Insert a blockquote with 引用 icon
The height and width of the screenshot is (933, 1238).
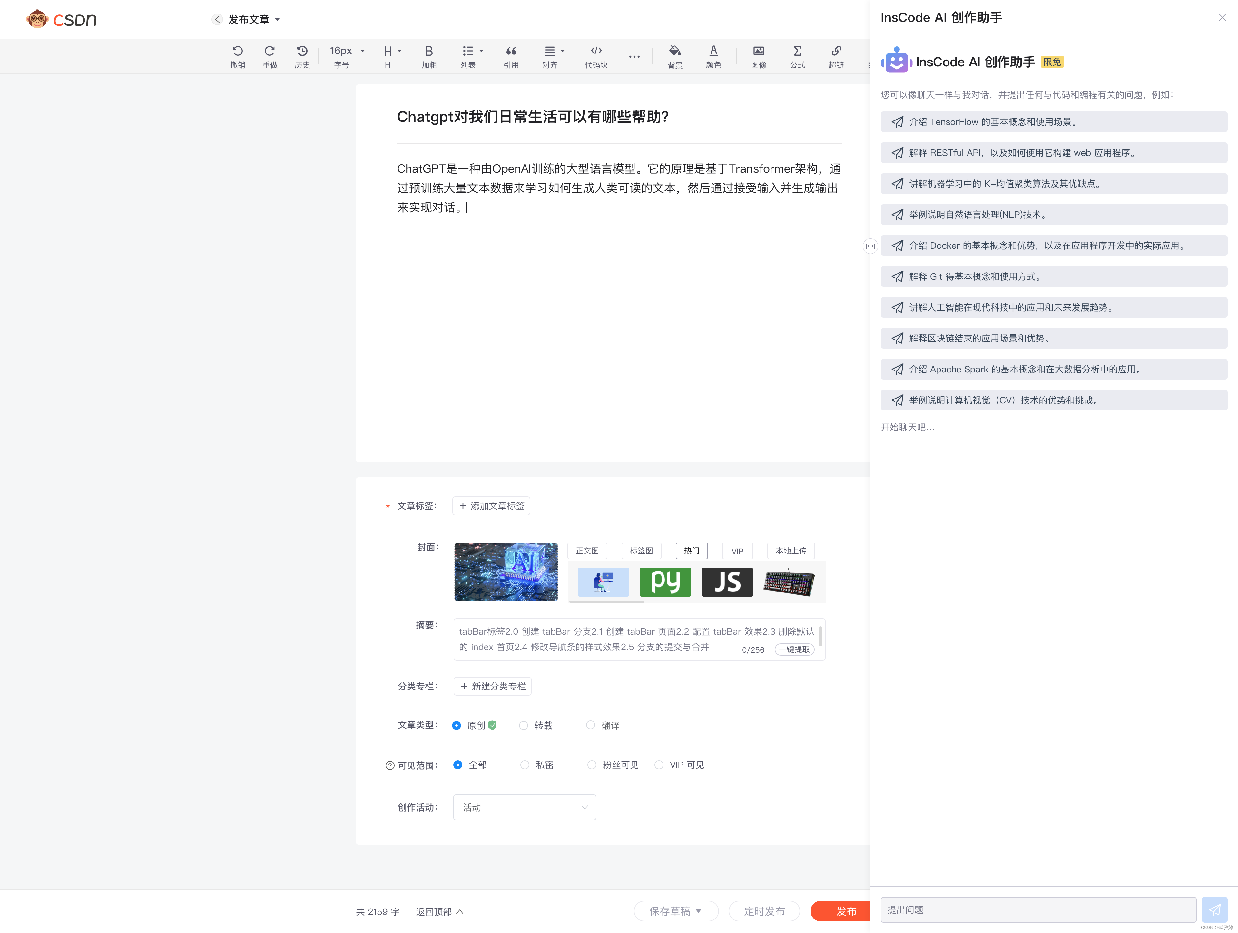pyautogui.click(x=510, y=56)
